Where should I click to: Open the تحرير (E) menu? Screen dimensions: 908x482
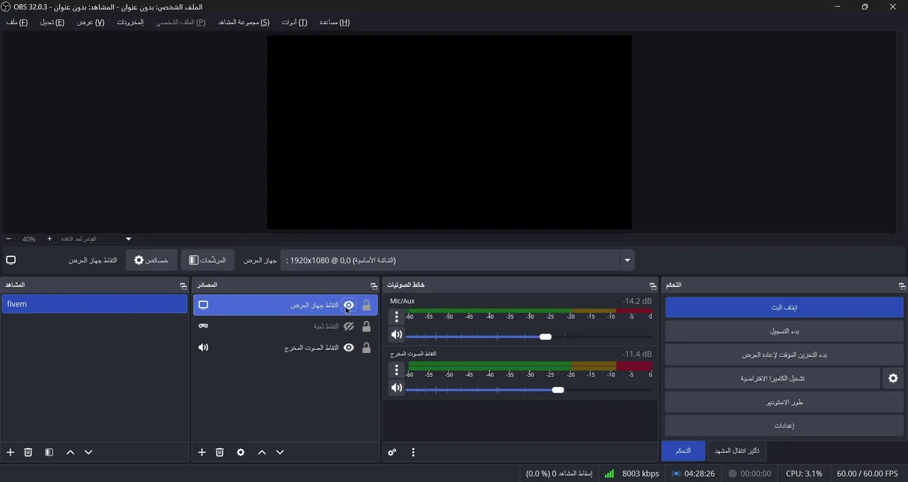point(52,22)
